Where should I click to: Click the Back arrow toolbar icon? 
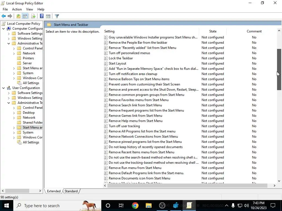[x=4, y=16]
